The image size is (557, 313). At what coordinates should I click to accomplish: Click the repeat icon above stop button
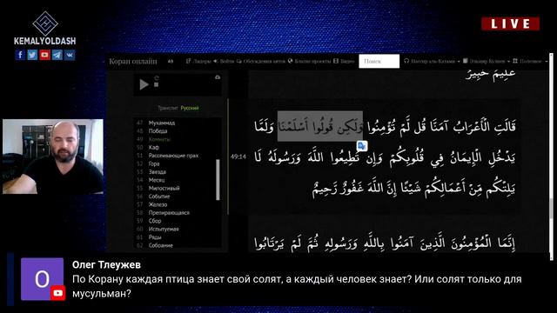tap(157, 78)
